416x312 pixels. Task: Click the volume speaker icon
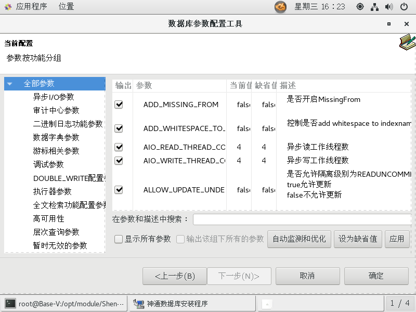click(389, 7)
